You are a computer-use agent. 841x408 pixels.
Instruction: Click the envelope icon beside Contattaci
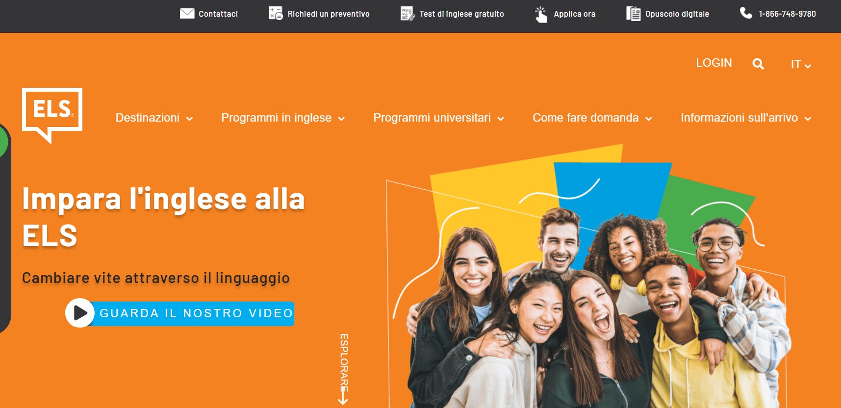click(x=187, y=13)
